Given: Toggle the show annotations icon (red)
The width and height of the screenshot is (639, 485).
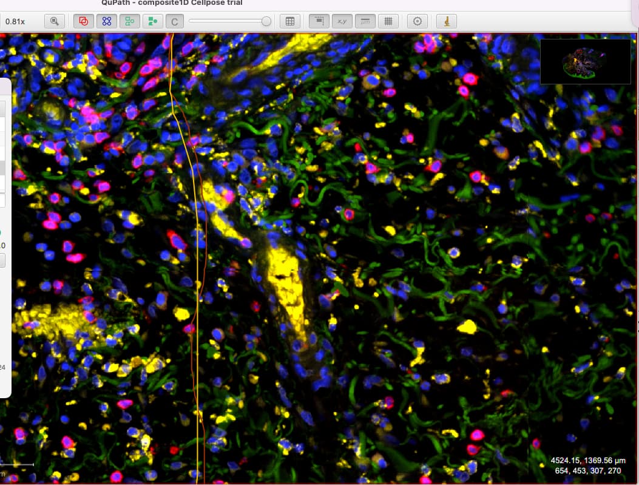Looking at the screenshot, I should pos(83,21).
